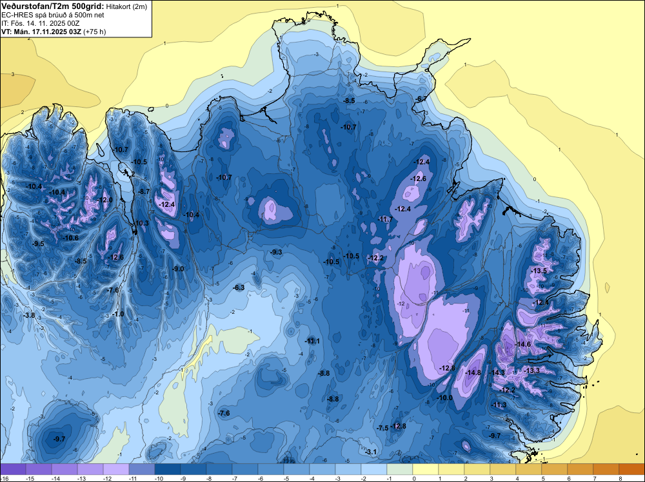
Task: Click the -10.3 temperature value
Action: (141, 223)
